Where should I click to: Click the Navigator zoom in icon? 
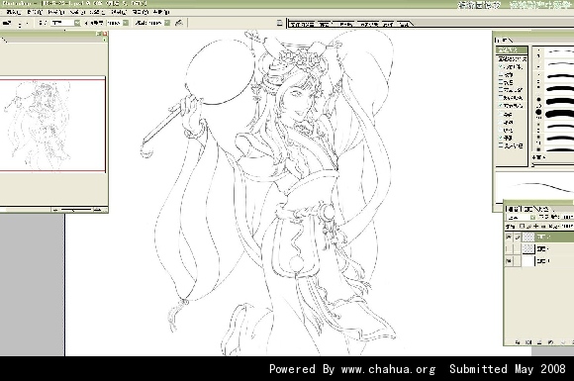pos(97,210)
